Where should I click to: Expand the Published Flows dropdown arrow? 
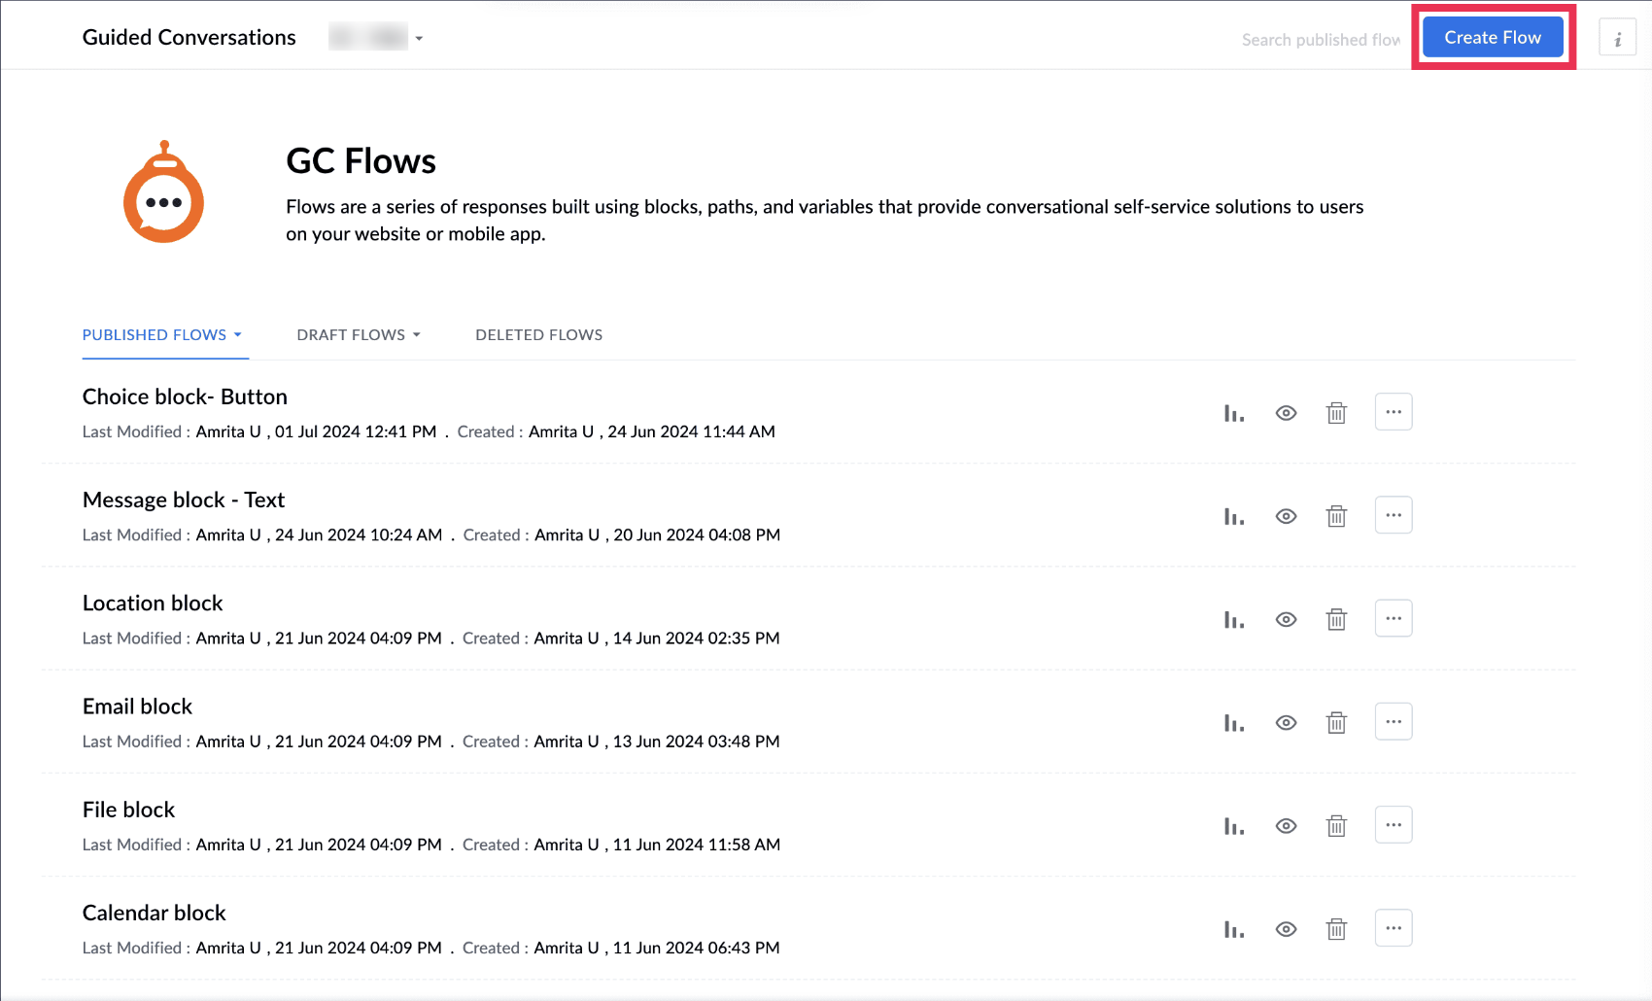pos(237,335)
